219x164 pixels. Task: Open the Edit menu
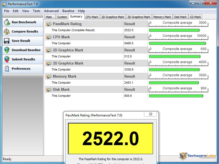tap(16, 11)
